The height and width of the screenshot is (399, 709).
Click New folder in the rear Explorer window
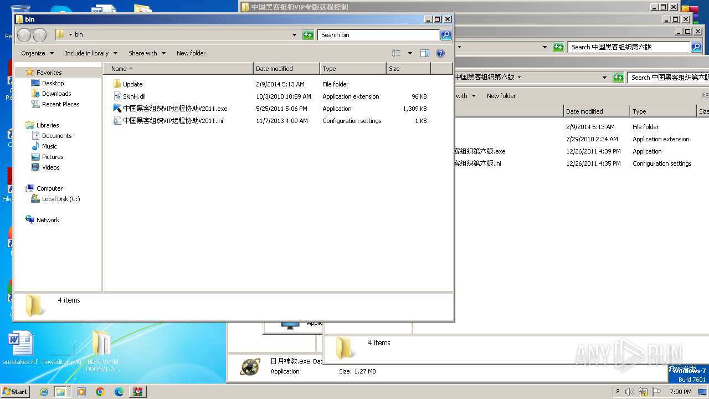501,96
